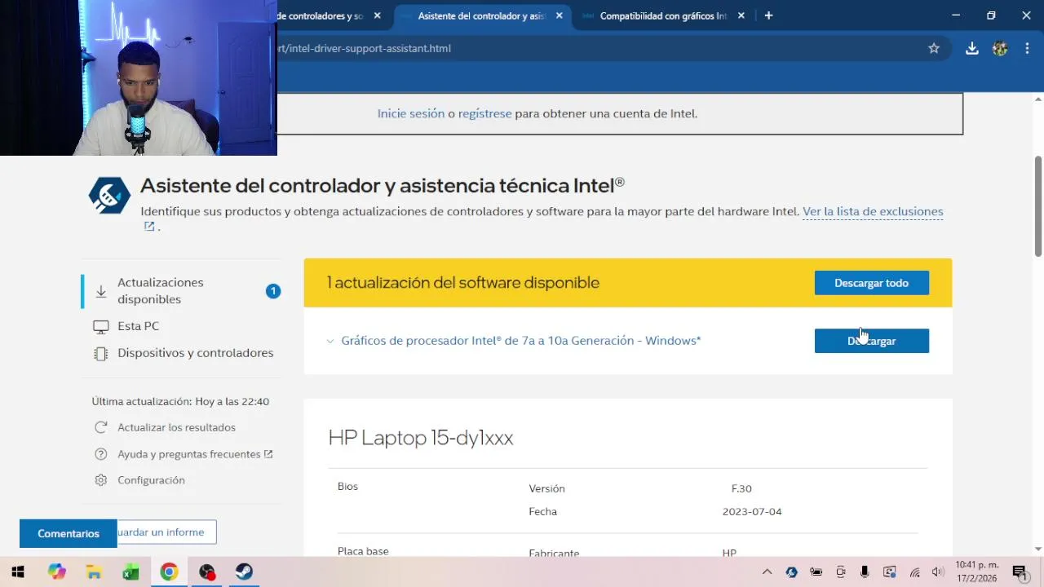Click the question mark help icon

coord(101,454)
